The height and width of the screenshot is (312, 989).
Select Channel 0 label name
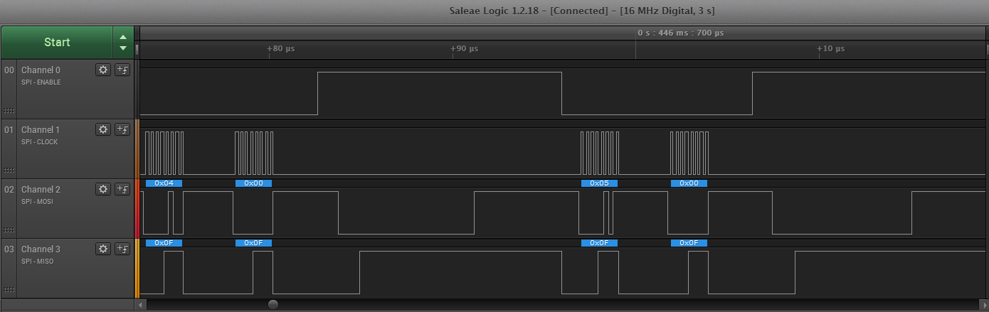41,70
